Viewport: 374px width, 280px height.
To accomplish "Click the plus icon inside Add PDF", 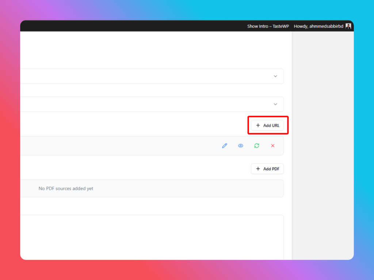I will [258, 169].
